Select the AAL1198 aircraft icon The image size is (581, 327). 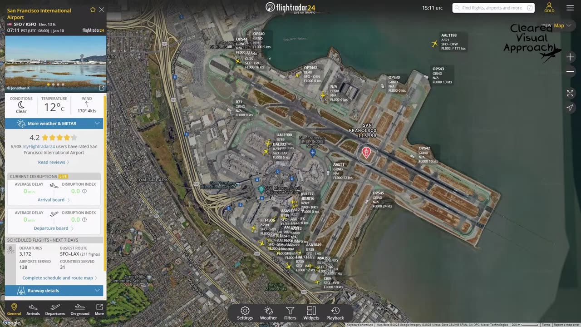pos(435,44)
